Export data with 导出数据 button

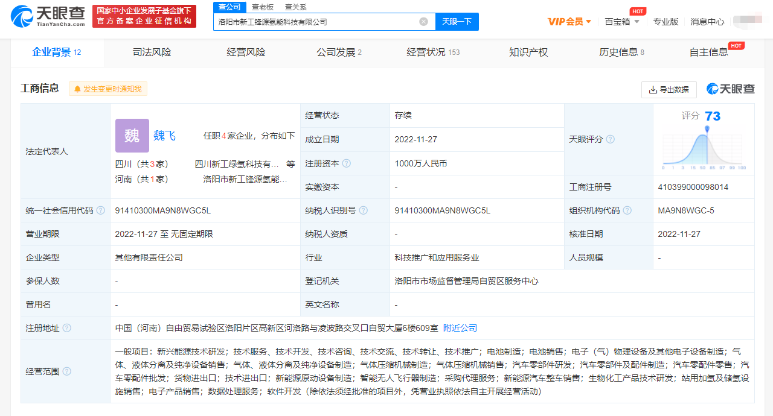pyautogui.click(x=669, y=89)
